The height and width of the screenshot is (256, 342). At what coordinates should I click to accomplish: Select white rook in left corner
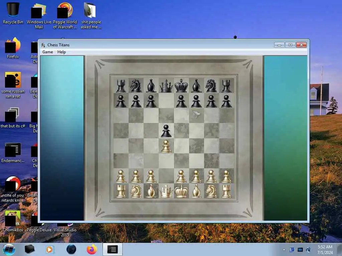[x=121, y=191]
